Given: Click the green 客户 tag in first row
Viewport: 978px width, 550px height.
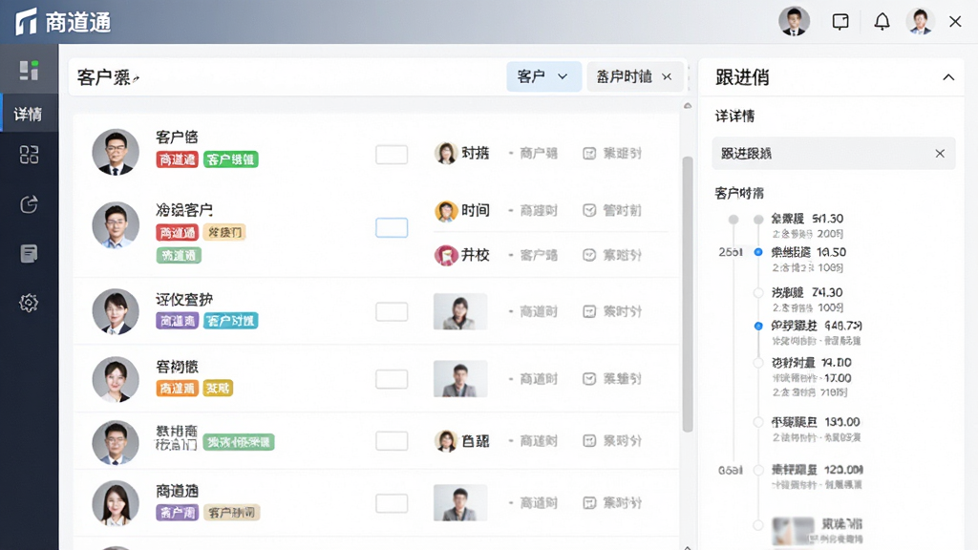Looking at the screenshot, I should click(231, 159).
